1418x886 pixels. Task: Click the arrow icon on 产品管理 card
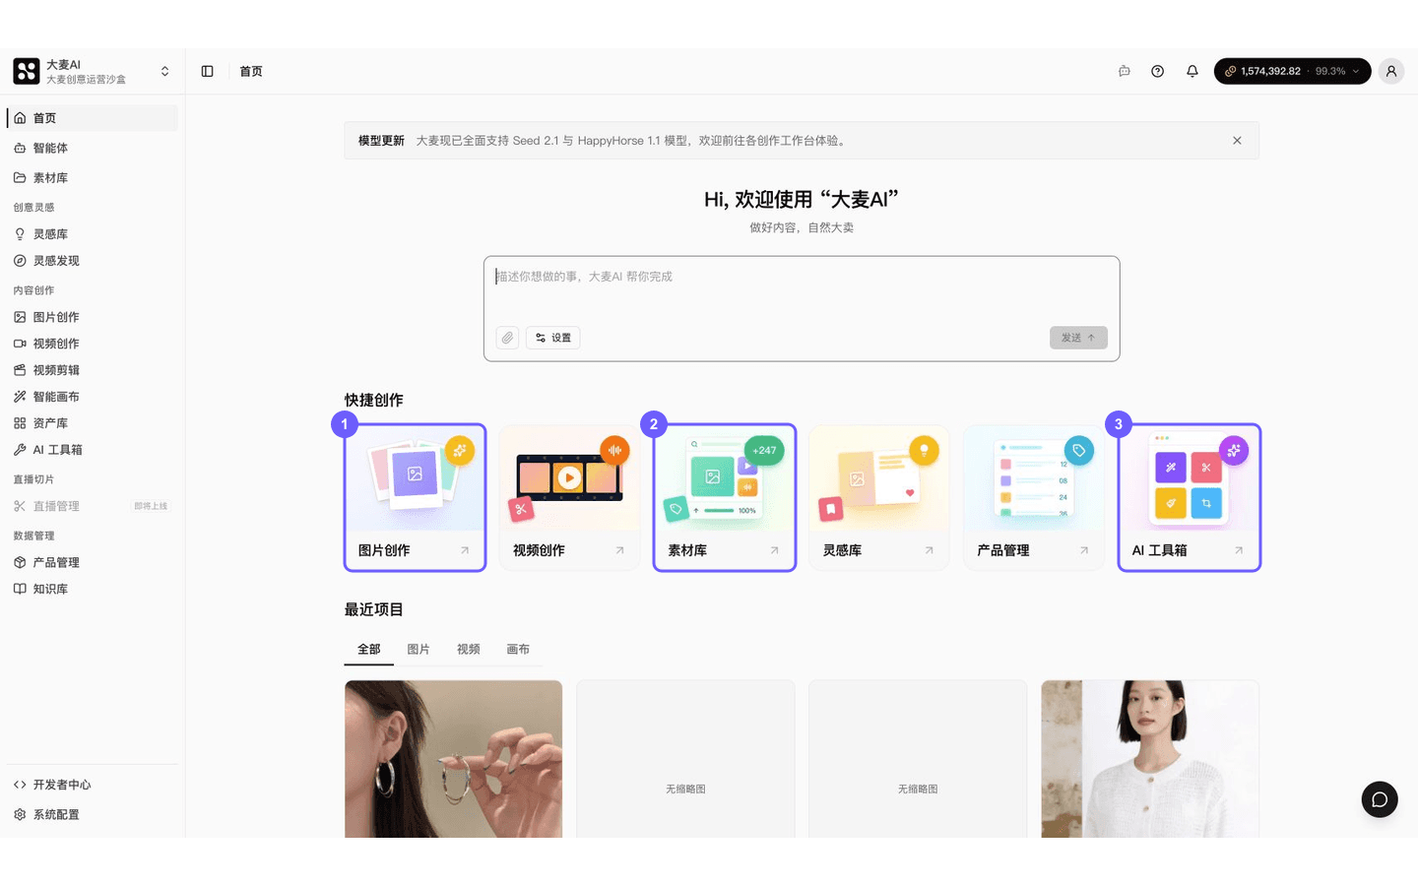[x=1084, y=550]
